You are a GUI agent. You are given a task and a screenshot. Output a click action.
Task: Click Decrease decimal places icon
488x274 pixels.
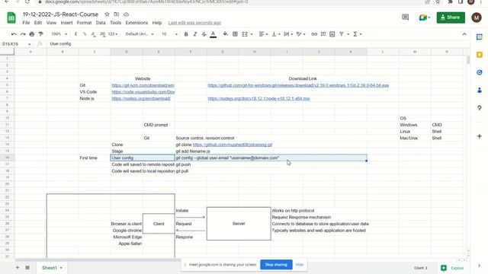click(x=93, y=34)
